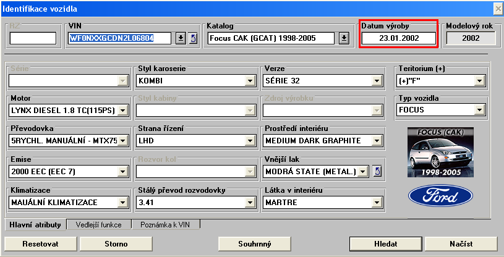Click the refresh icon next to VIN field
The image size is (504, 257).
click(192, 38)
